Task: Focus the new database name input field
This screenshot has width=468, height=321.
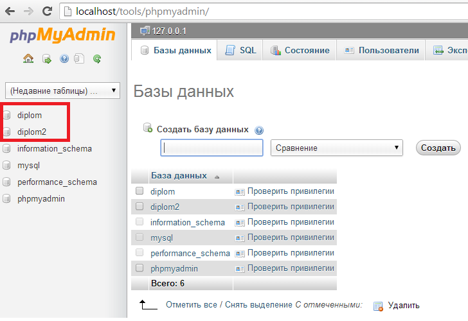Action: click(212, 148)
